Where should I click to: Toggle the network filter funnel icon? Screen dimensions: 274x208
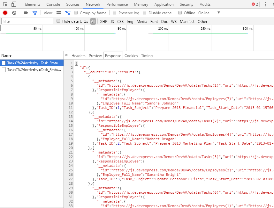click(x=35, y=13)
